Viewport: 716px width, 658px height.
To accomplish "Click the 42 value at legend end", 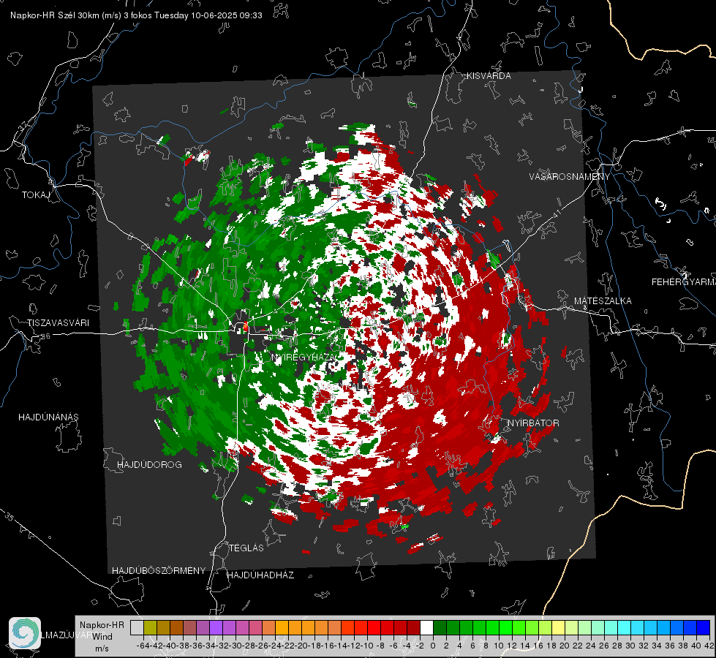I will pyautogui.click(x=709, y=646).
